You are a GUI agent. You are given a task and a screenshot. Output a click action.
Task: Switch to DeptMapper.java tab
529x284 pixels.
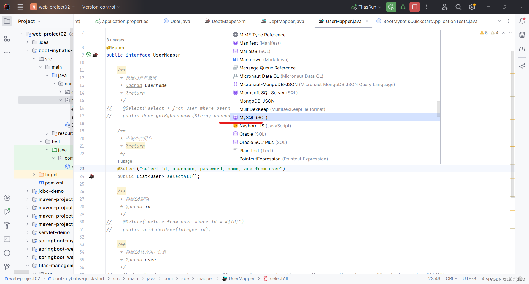[x=283, y=21]
